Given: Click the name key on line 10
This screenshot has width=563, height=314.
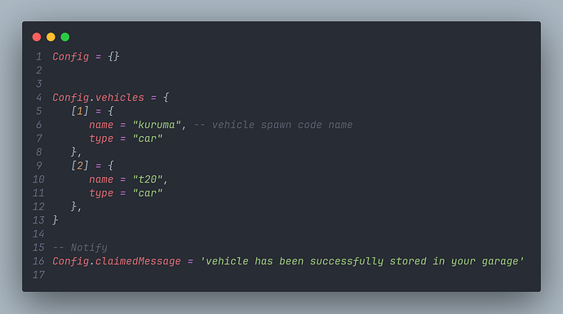Looking at the screenshot, I should point(101,179).
